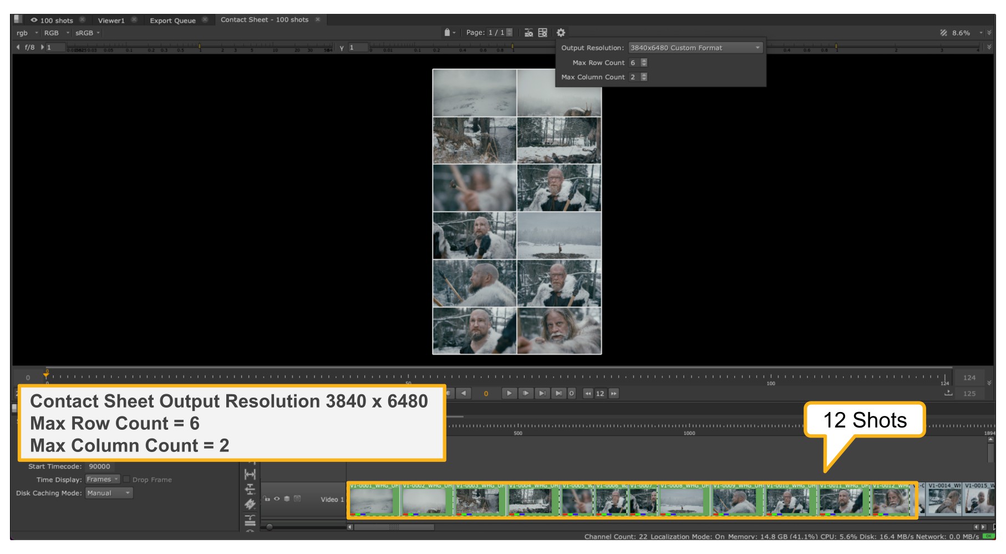This screenshot has height=554, width=1006.
Task: Toggle the lock on Video 1 track
Action: [267, 499]
